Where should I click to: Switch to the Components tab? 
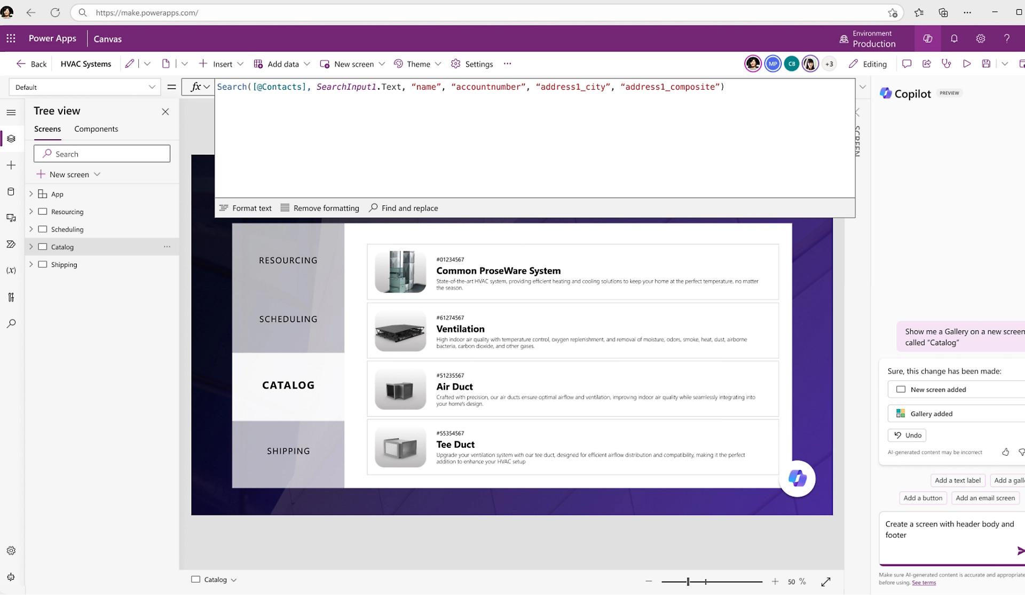click(x=96, y=129)
